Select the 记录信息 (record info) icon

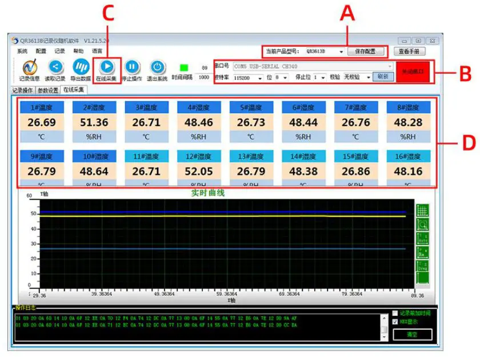tap(29, 67)
